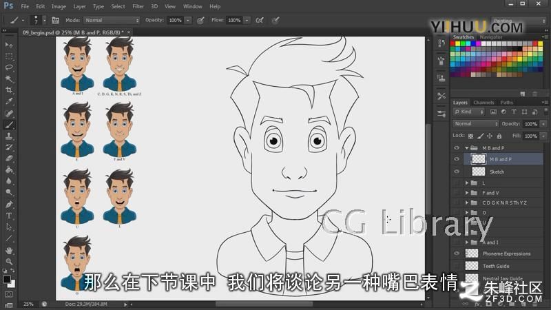Select the History Brush tool

[x=9, y=147]
